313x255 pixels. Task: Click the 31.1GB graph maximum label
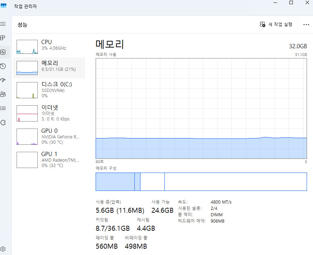(301, 55)
